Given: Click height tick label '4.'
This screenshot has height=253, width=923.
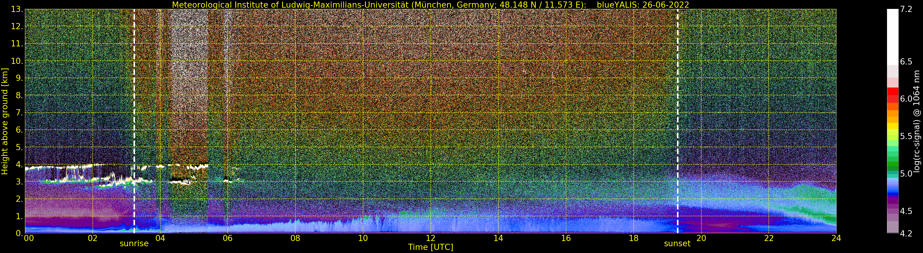Looking at the screenshot, I should (x=19, y=165).
